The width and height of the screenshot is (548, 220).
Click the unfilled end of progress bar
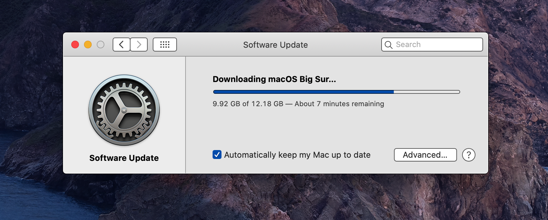pos(427,92)
